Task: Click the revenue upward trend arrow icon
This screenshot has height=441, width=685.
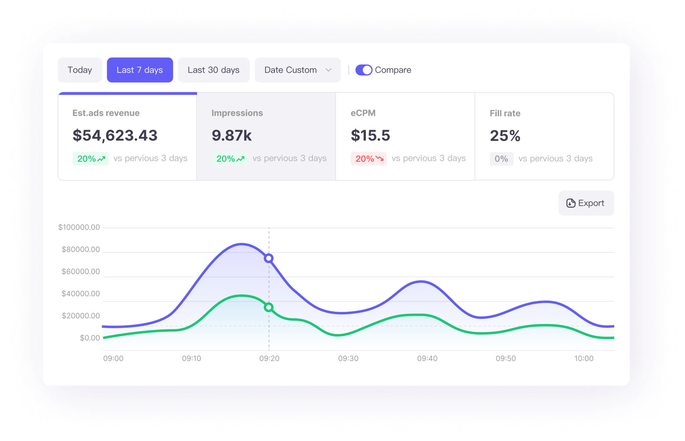Action: [102, 159]
